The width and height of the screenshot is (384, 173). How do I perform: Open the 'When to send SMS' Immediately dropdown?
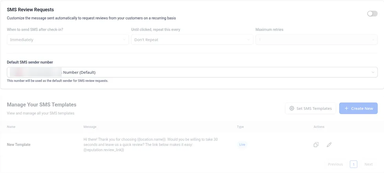(68, 40)
